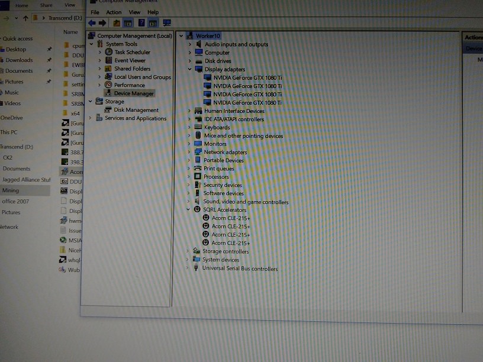Expand the Network adapters category
This screenshot has height=362, width=483.
[189, 152]
